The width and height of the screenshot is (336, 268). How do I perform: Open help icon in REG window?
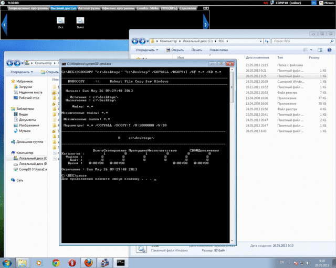coord(329,50)
